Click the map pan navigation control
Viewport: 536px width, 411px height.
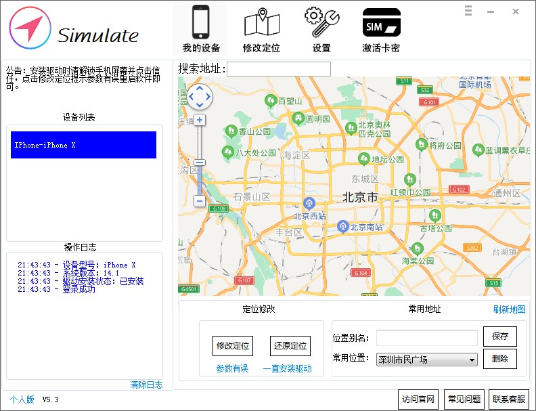click(x=200, y=97)
